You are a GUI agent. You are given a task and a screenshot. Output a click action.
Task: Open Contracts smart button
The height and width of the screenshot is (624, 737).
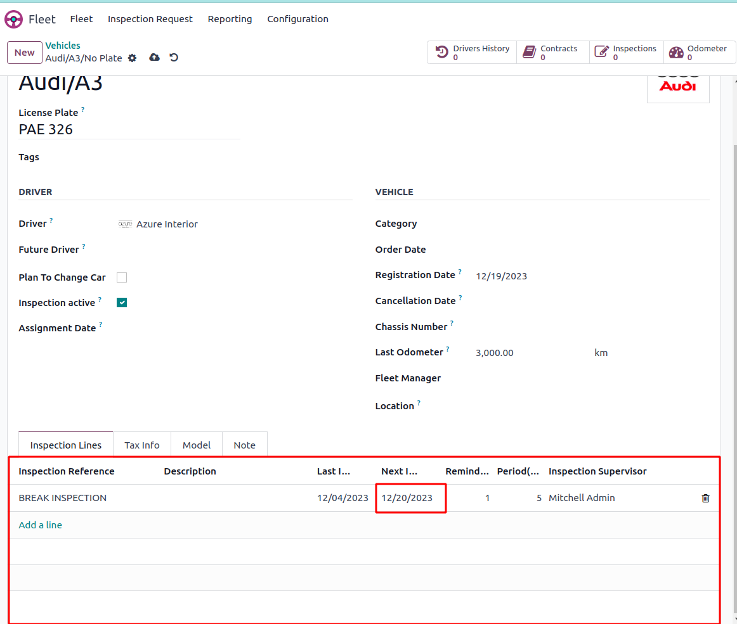pyautogui.click(x=553, y=52)
